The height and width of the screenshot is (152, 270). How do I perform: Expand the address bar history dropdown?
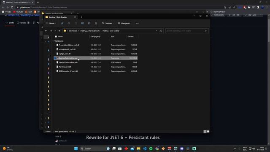[157, 31]
